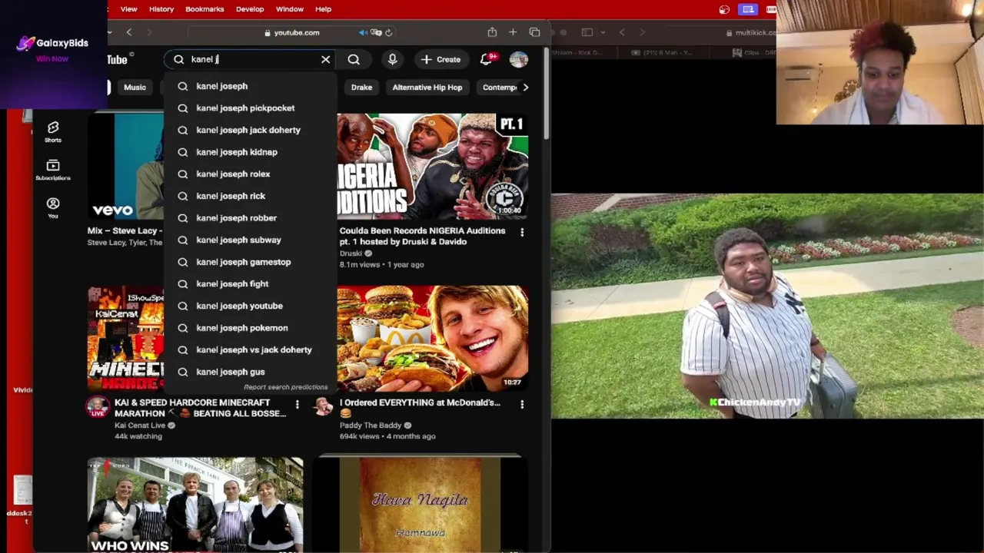Choose suggestion 'kanel joseph pickpocket'
984x553 pixels.
250,108
